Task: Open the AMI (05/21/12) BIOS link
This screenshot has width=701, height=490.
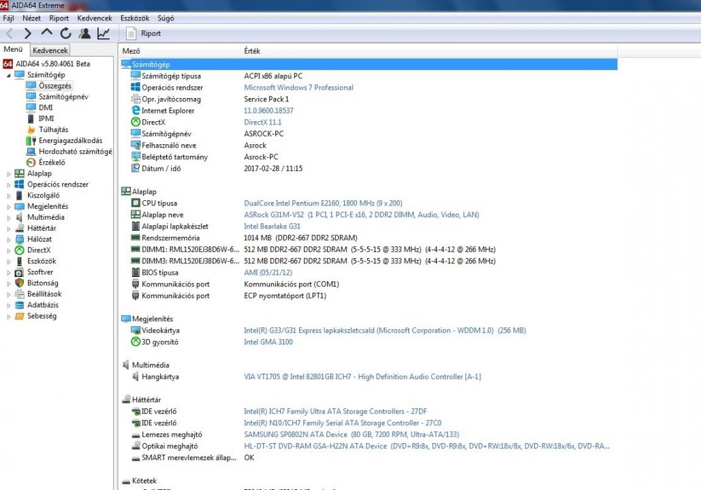Action: coord(268,272)
